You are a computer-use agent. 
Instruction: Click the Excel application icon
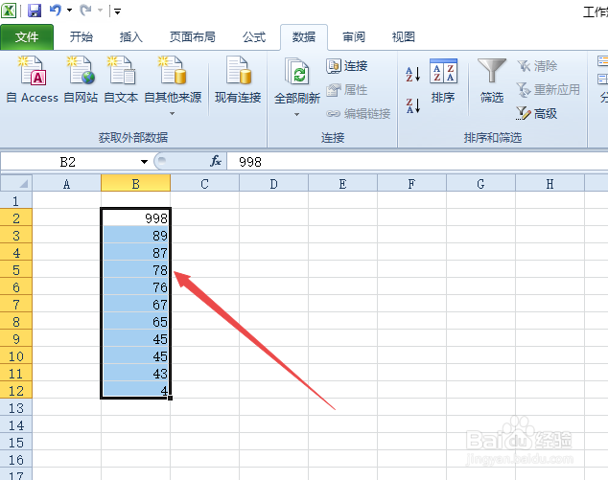pos(9,11)
